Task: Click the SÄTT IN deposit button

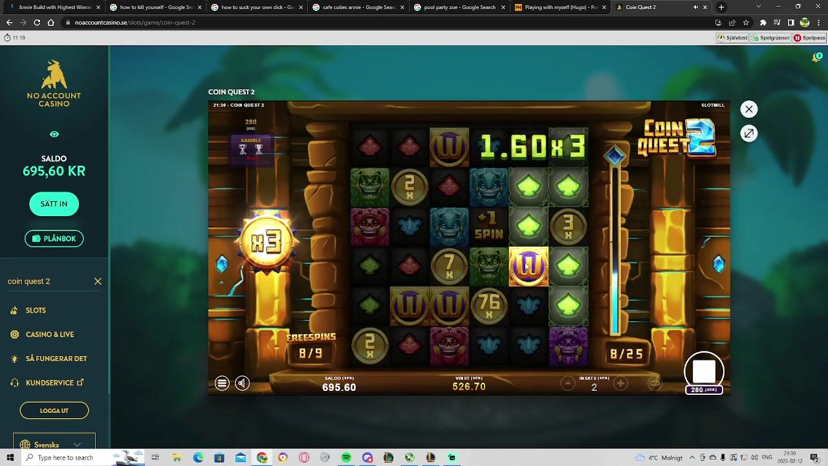Action: point(54,204)
